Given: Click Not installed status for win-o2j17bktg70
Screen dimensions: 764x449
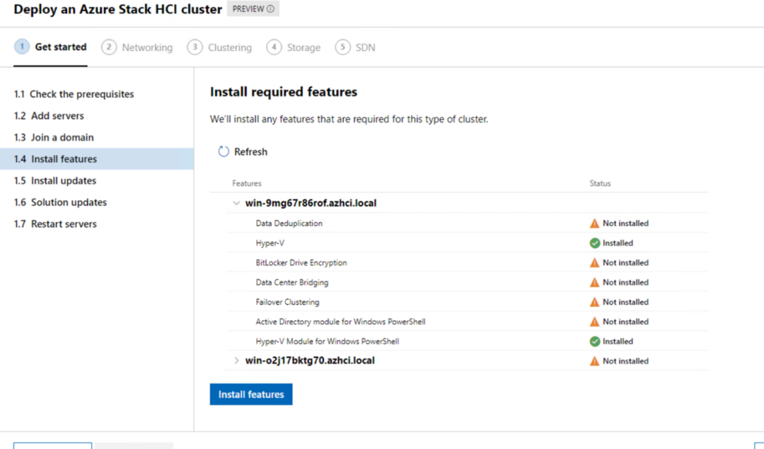Looking at the screenshot, I should [x=625, y=361].
